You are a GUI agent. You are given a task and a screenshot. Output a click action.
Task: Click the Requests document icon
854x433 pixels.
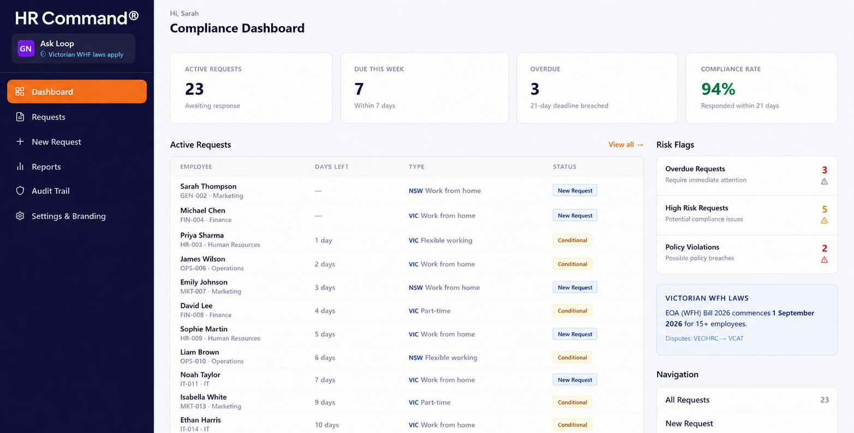click(x=20, y=117)
